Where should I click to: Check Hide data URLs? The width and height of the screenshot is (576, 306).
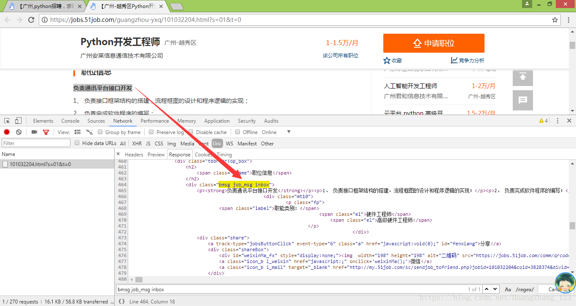77,143
